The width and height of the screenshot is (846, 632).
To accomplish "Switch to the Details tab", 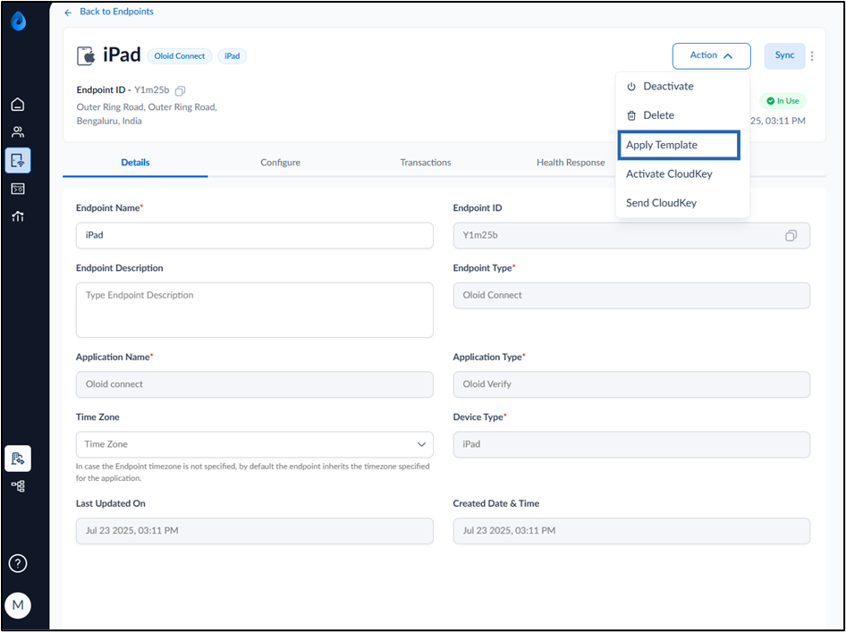I will click(135, 163).
